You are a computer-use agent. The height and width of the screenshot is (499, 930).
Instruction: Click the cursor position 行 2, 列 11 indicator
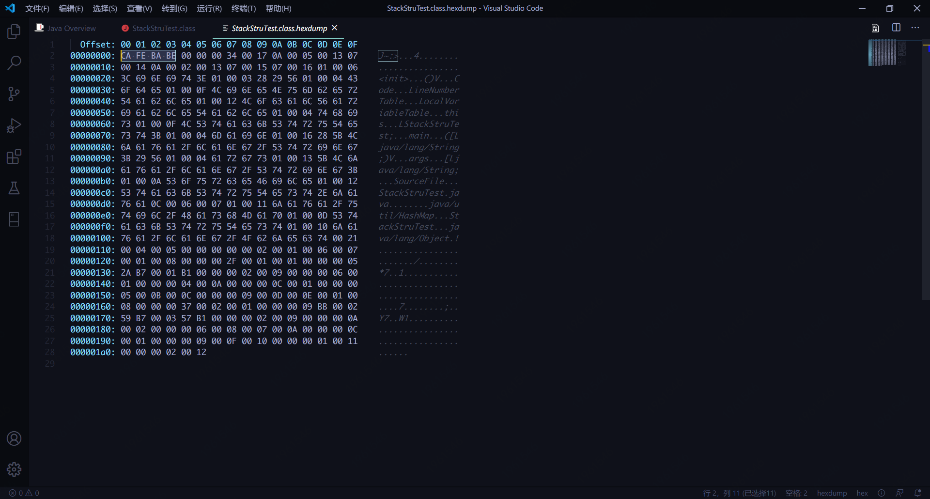(x=739, y=493)
